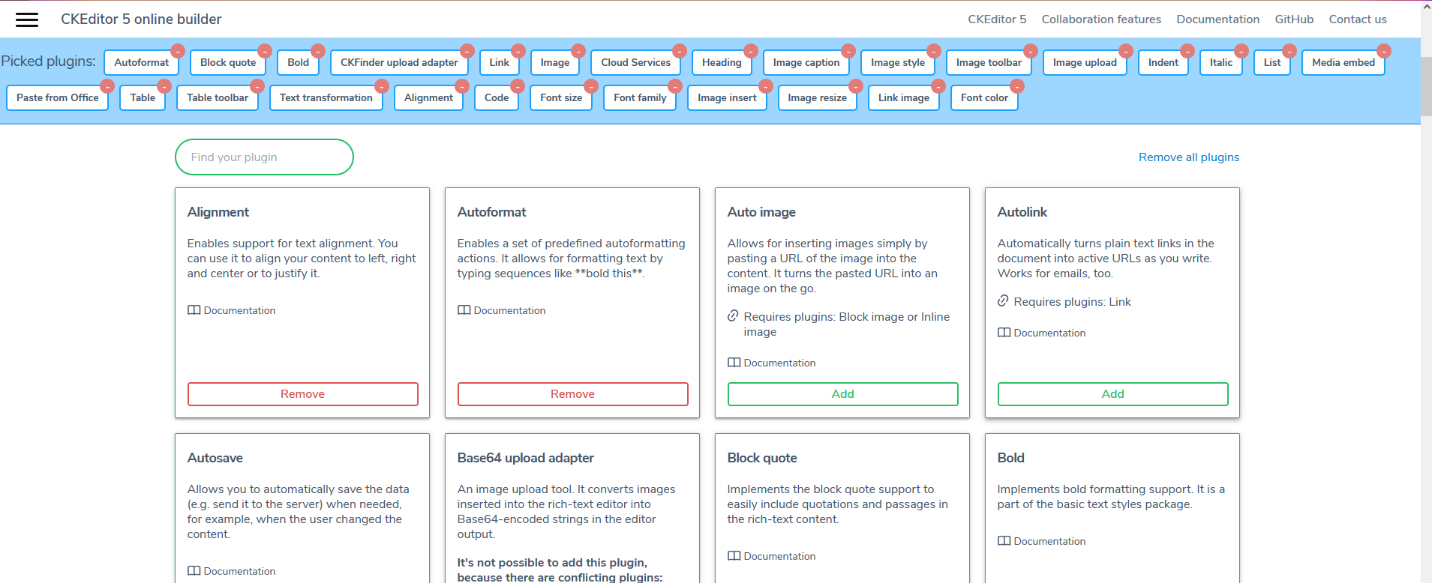Remove Image resize with minus badge
Image resolution: width=1432 pixels, height=583 pixels.
(x=856, y=86)
